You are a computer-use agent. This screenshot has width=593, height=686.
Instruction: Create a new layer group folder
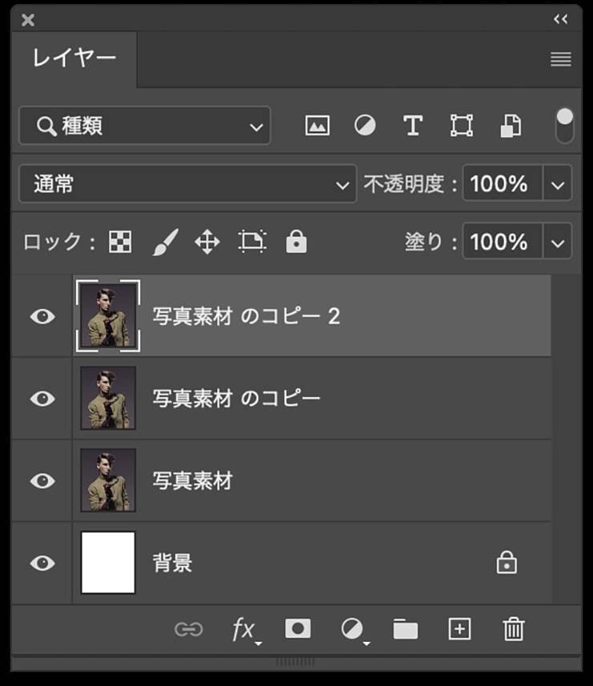click(x=405, y=629)
